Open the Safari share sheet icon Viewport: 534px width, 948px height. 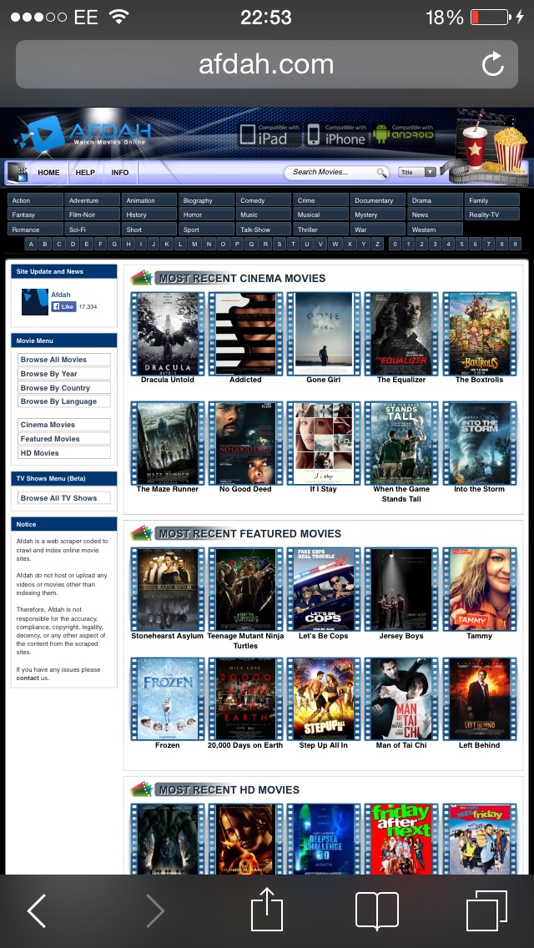click(267, 910)
